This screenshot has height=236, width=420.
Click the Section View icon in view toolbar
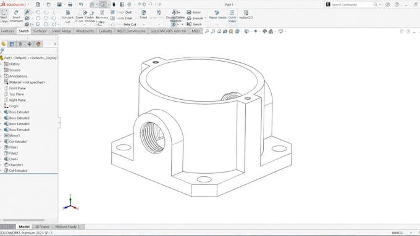click(x=225, y=31)
